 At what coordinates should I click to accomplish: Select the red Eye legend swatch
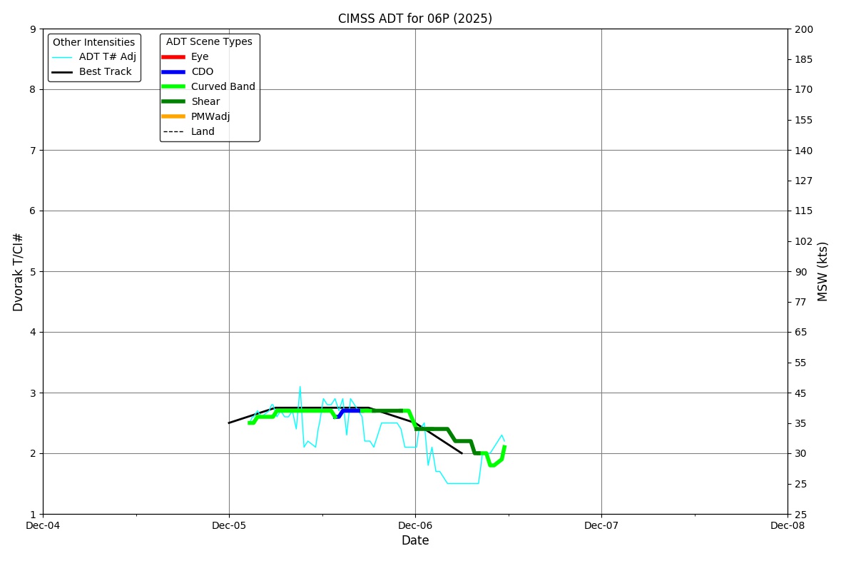pos(173,57)
